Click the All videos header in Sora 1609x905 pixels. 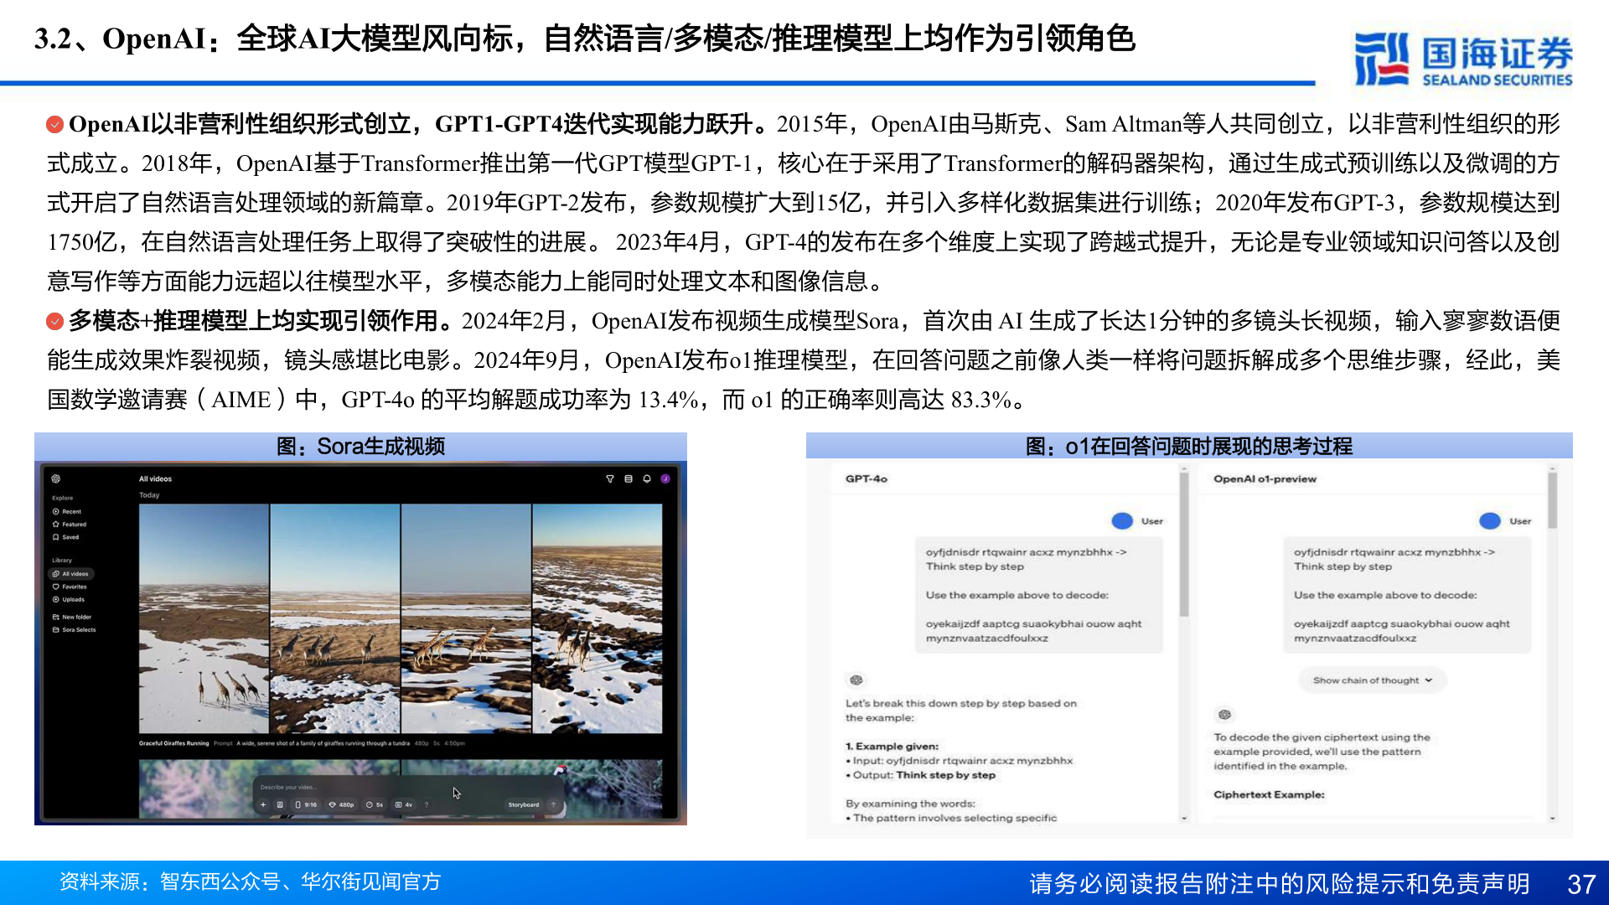click(155, 479)
